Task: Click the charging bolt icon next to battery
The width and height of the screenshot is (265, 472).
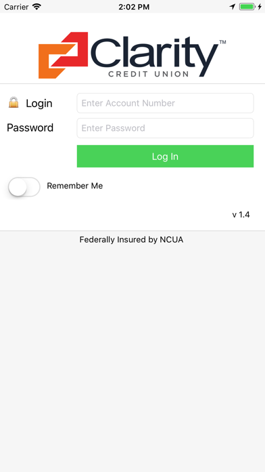Action: pyautogui.click(x=260, y=6)
